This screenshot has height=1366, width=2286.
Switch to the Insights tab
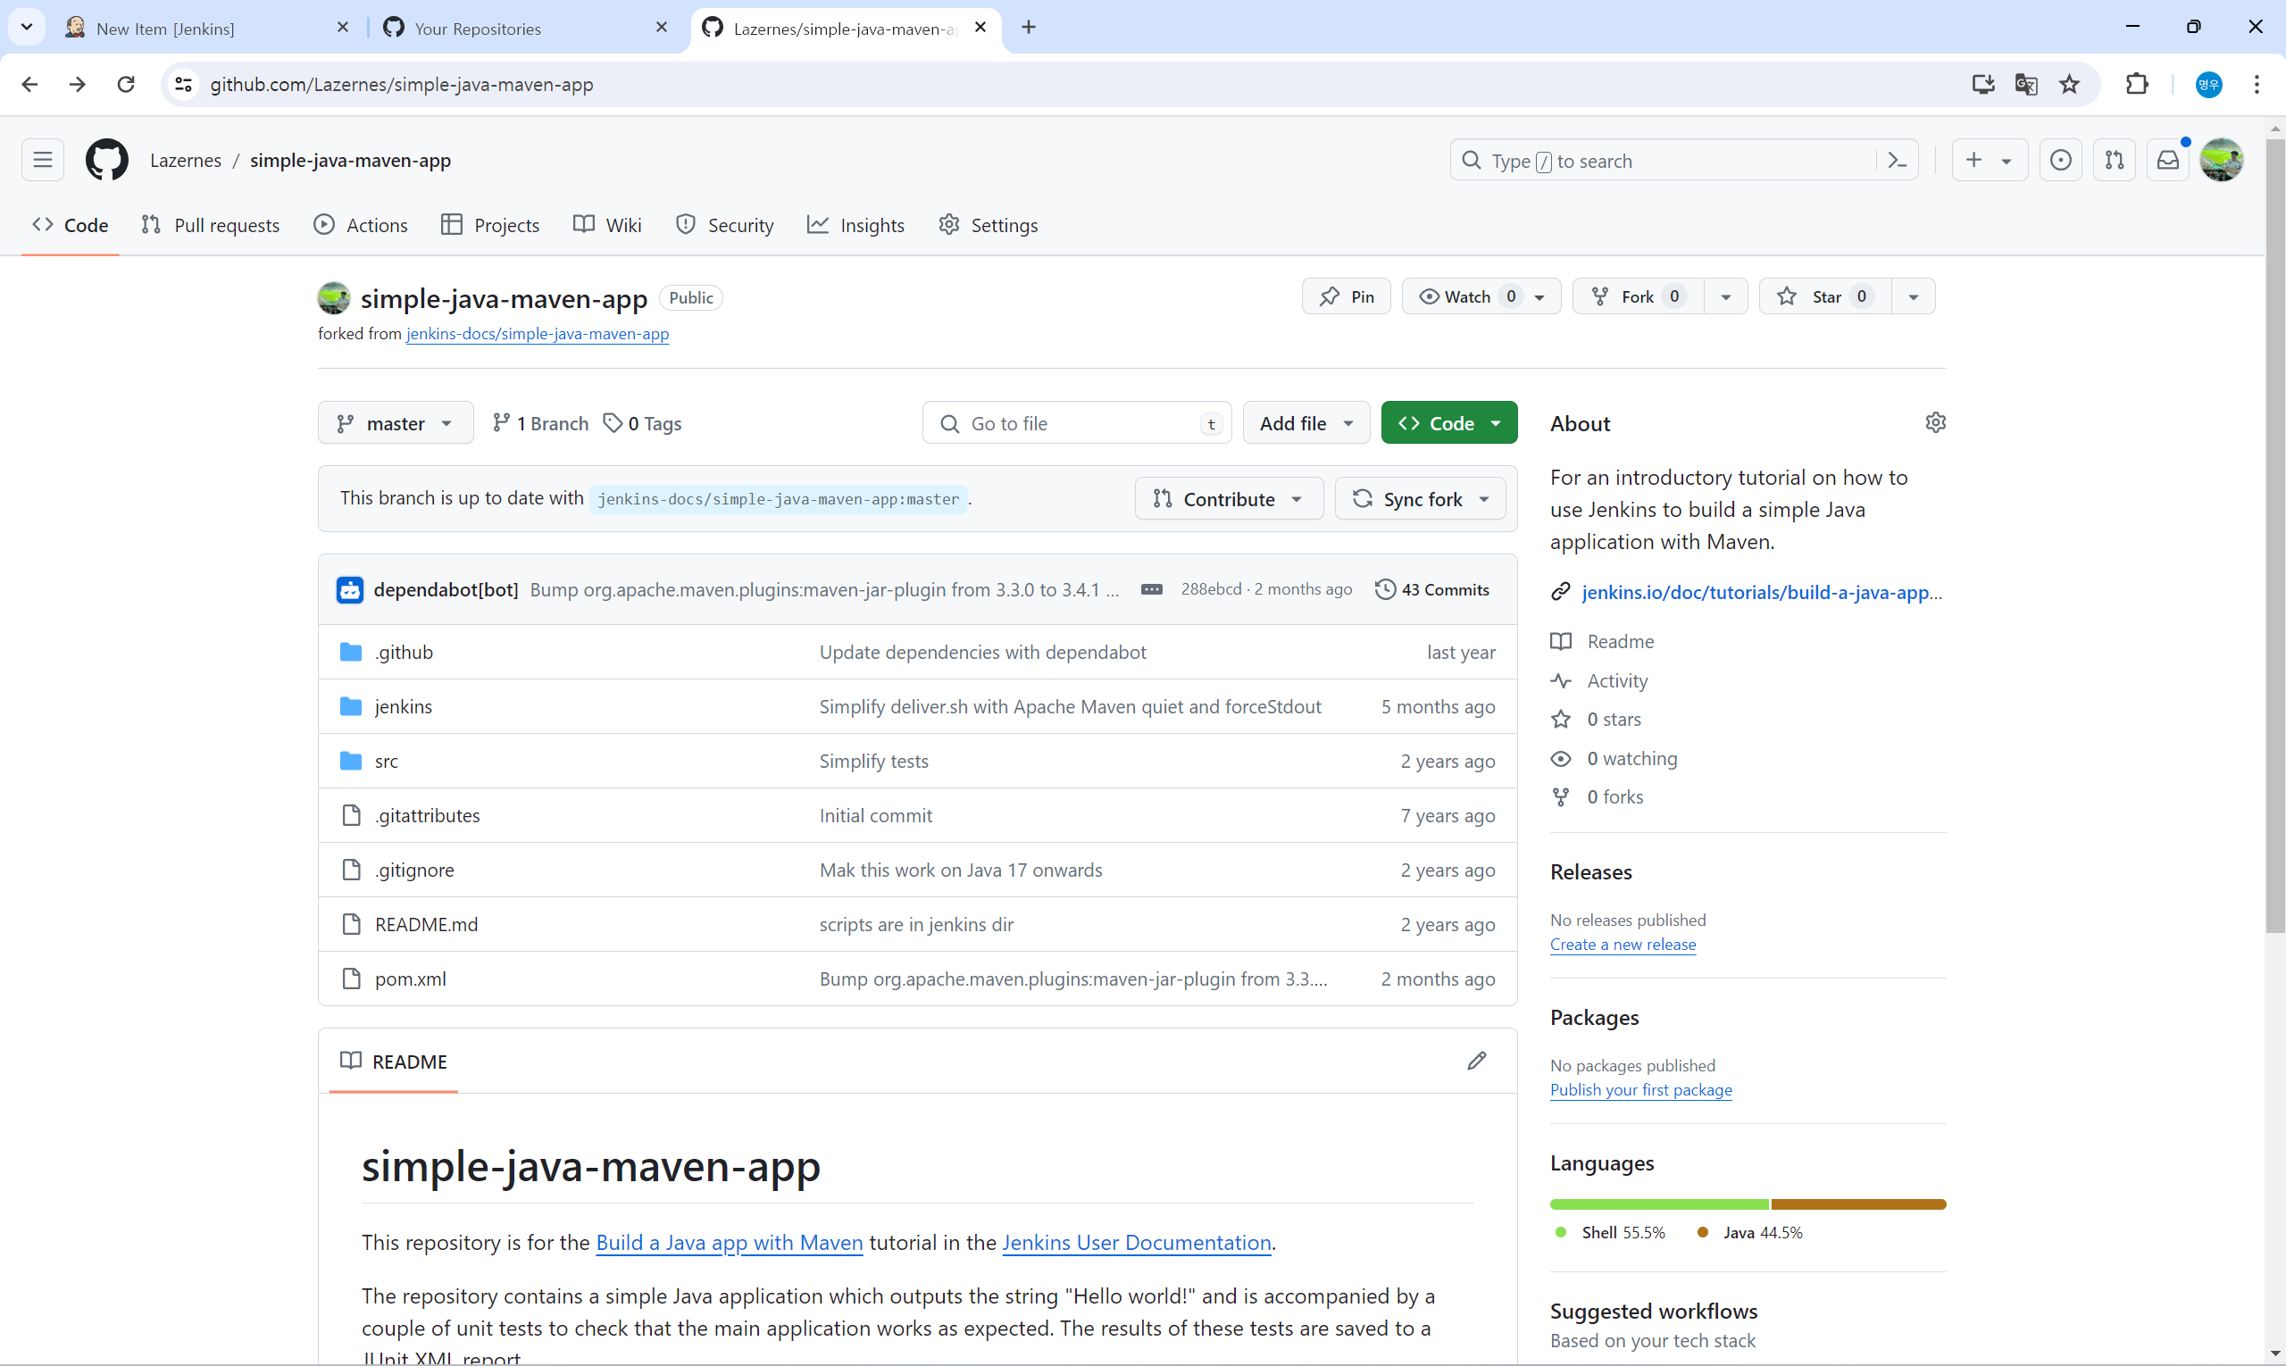856,225
